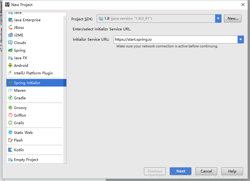This screenshot has width=250, height=181.
Task: Click the J2ME phone icon
Action: [10, 35]
